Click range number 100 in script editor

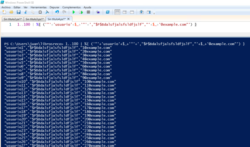27,25
